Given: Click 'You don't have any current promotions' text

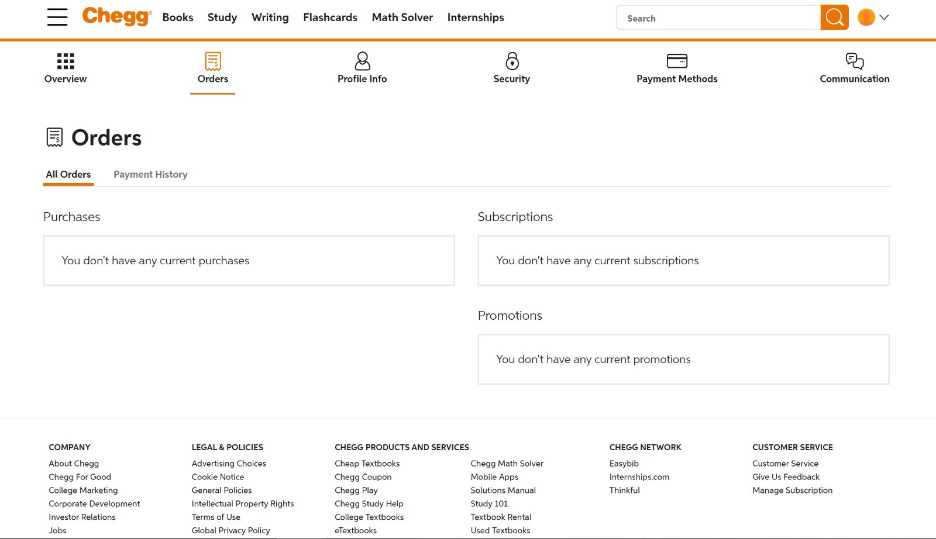Looking at the screenshot, I should tap(593, 360).
